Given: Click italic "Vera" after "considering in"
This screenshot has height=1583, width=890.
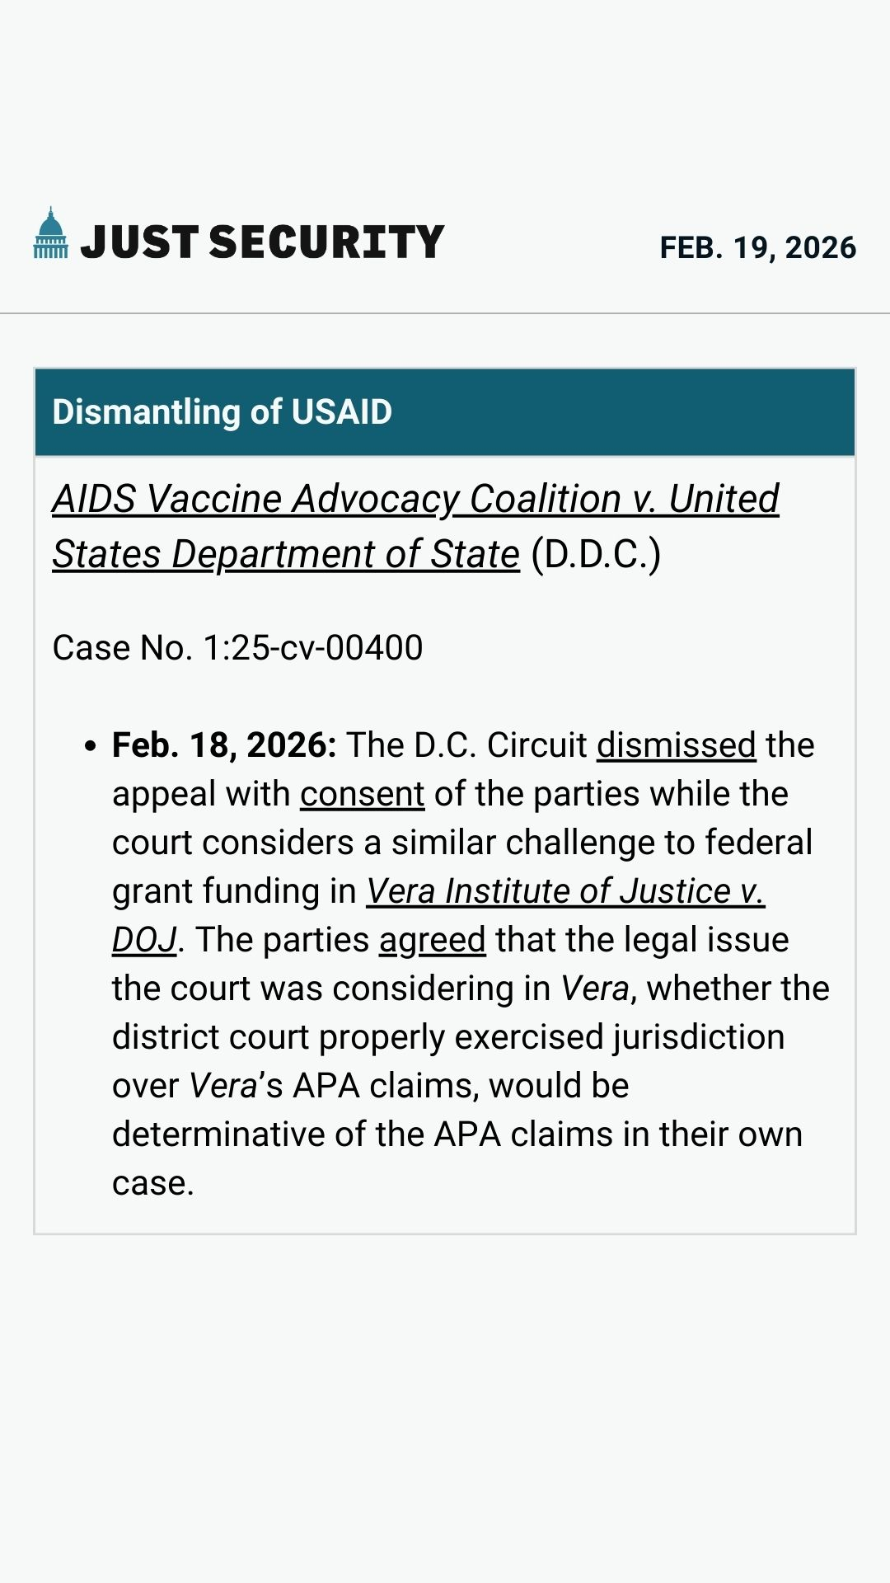Looking at the screenshot, I should [595, 989].
